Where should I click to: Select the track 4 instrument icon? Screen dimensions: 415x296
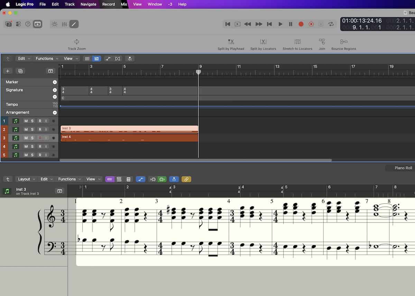coord(15,147)
